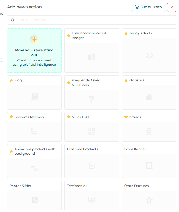
Task: Click the Testimonial chat icon
Action: click(92, 200)
